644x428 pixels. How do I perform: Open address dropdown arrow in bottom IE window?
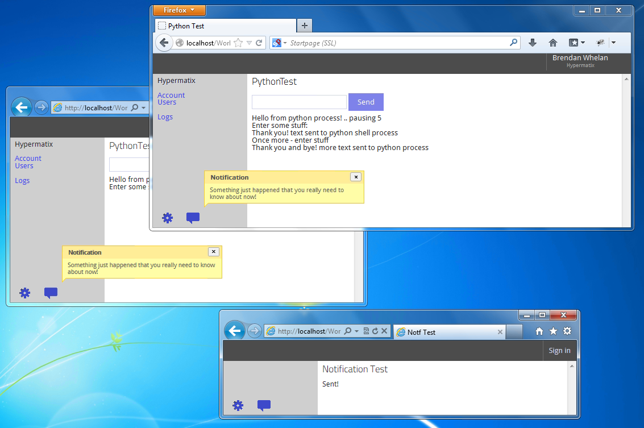356,331
